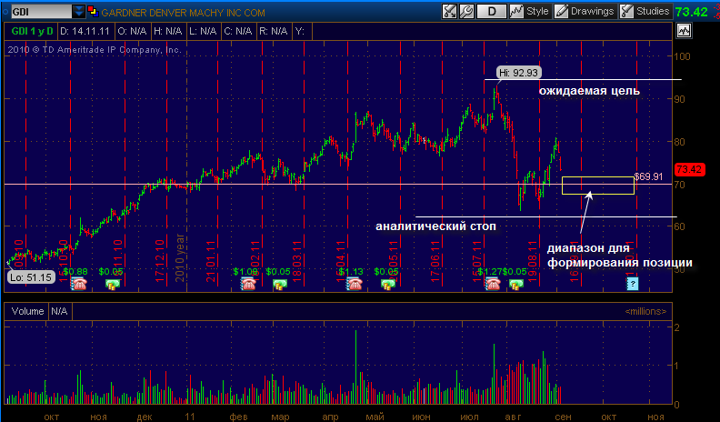Click the 'июл' month label on time axis

tap(469, 417)
